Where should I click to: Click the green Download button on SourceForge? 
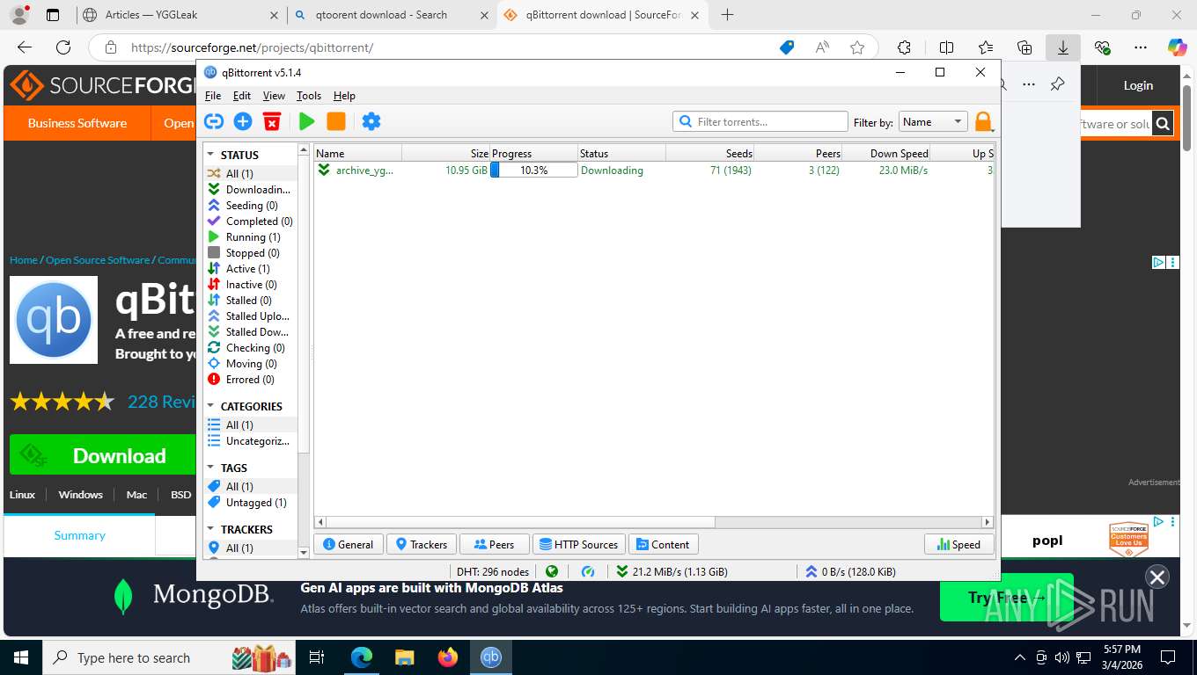coord(103,455)
